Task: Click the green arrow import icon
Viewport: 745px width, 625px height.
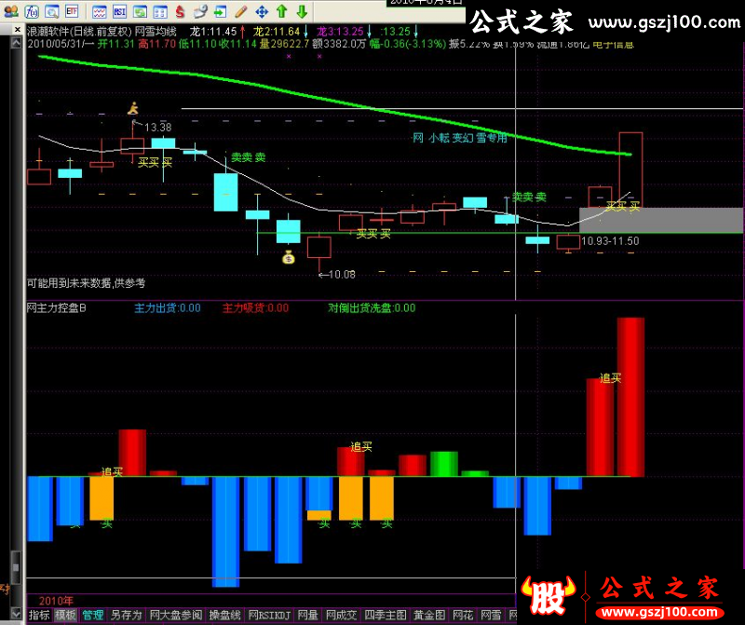Action: tap(221, 11)
